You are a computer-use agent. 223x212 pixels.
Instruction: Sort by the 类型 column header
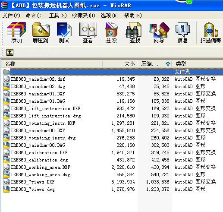(x=198, y=64)
